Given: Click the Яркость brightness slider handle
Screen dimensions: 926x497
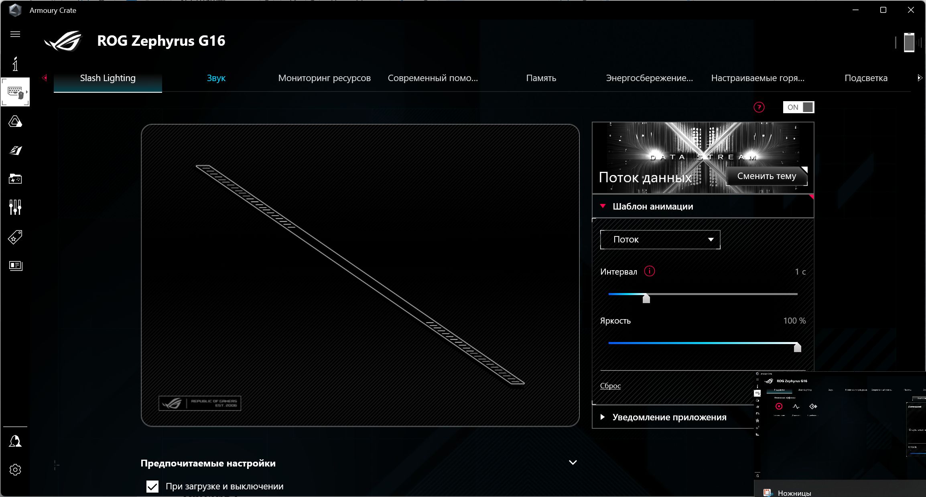Looking at the screenshot, I should (x=797, y=347).
